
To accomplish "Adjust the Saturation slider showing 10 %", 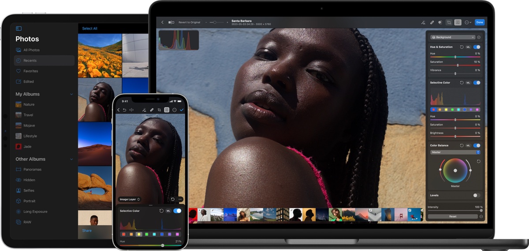I will [x=455, y=65].
